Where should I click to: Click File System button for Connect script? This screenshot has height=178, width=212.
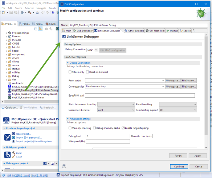[x=189, y=86]
